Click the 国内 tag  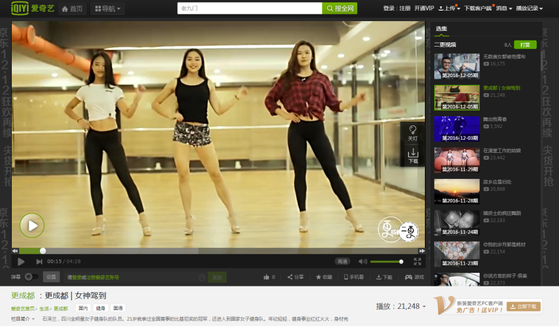pos(83,308)
